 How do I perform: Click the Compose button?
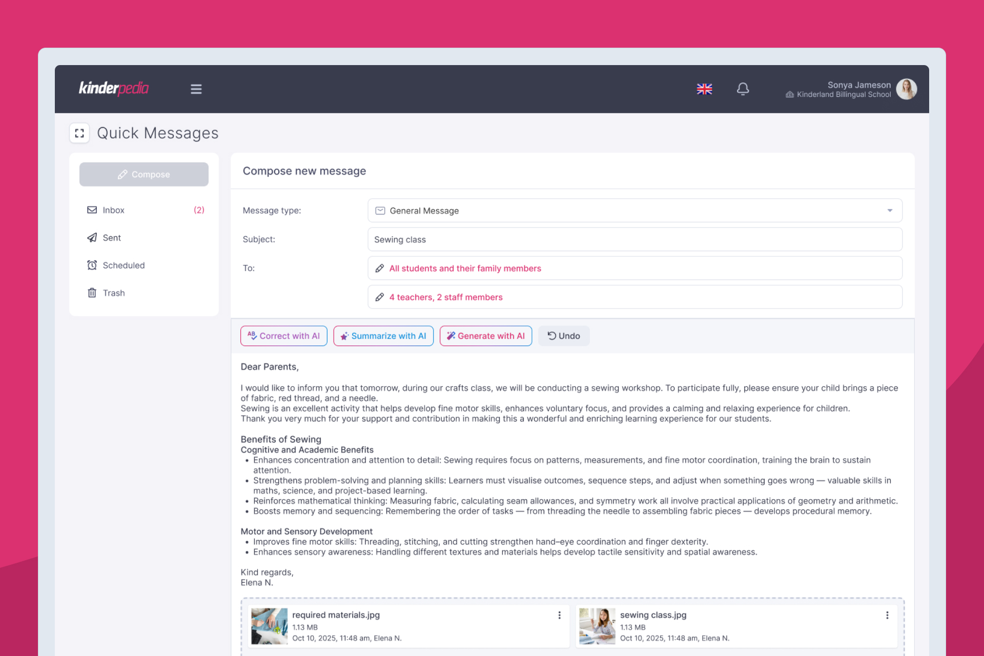(144, 174)
